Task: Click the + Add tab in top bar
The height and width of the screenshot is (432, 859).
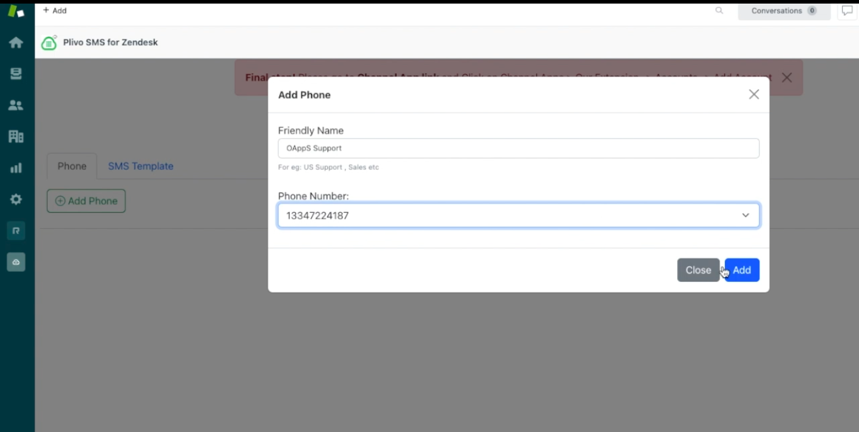Action: pyautogui.click(x=55, y=11)
